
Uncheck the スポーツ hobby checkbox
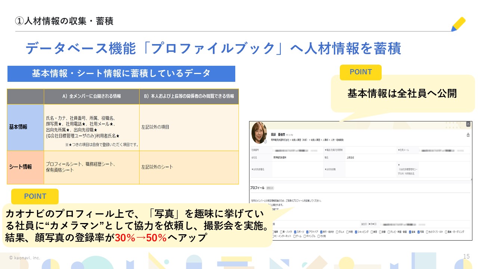[x=296, y=232]
